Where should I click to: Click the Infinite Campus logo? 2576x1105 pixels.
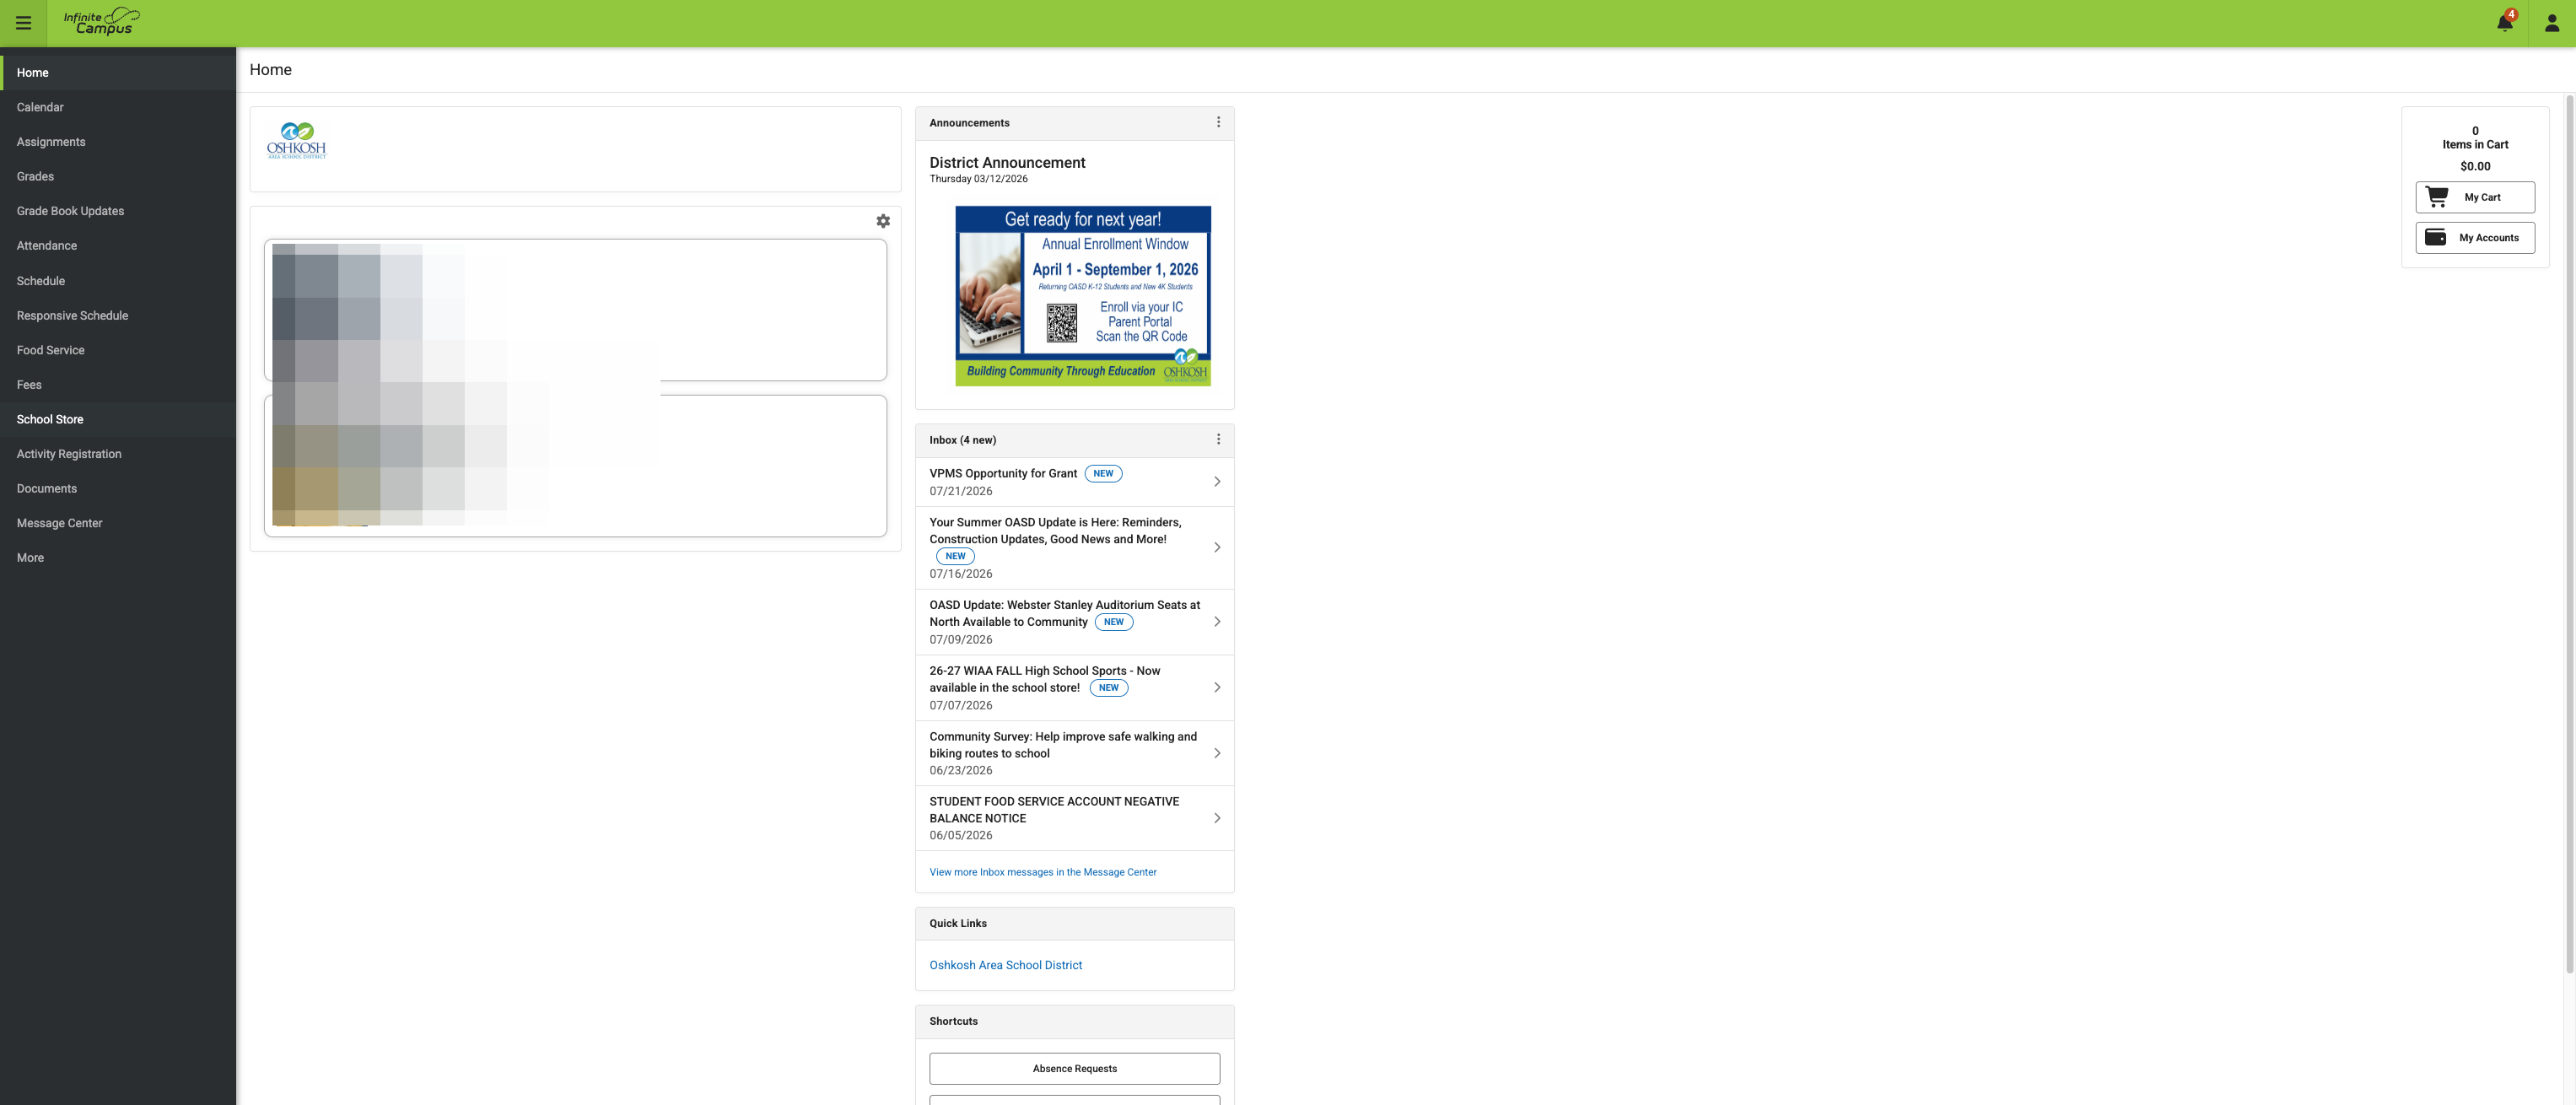(x=102, y=21)
